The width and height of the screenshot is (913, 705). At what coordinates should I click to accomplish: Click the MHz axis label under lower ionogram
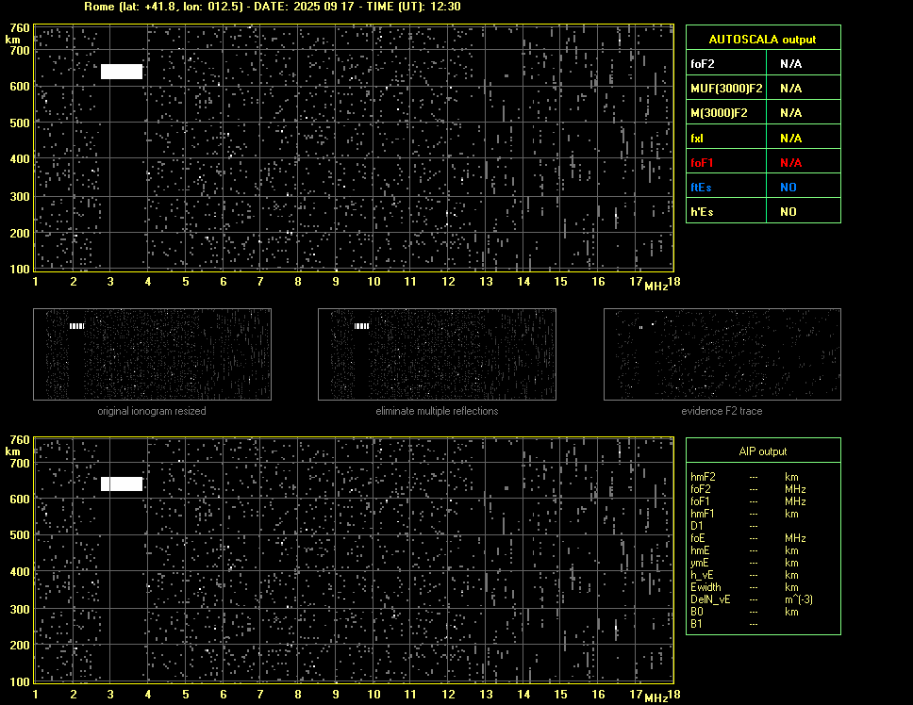[x=656, y=698]
